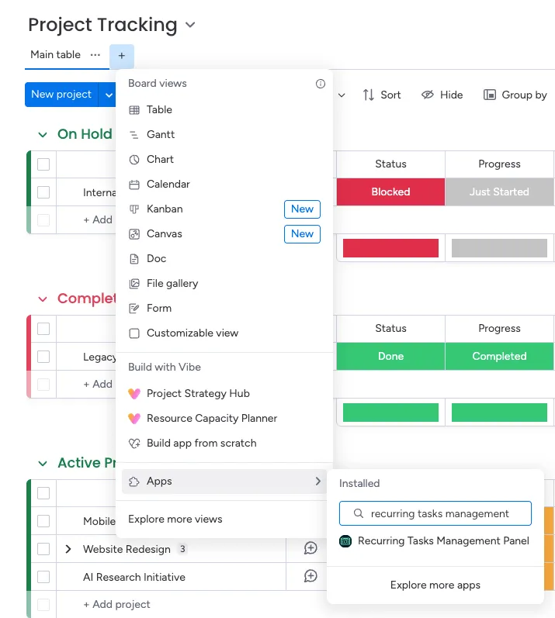Choose Project Strategy Hub under Build with Vibe
This screenshot has width=555, height=618.
[224, 393]
